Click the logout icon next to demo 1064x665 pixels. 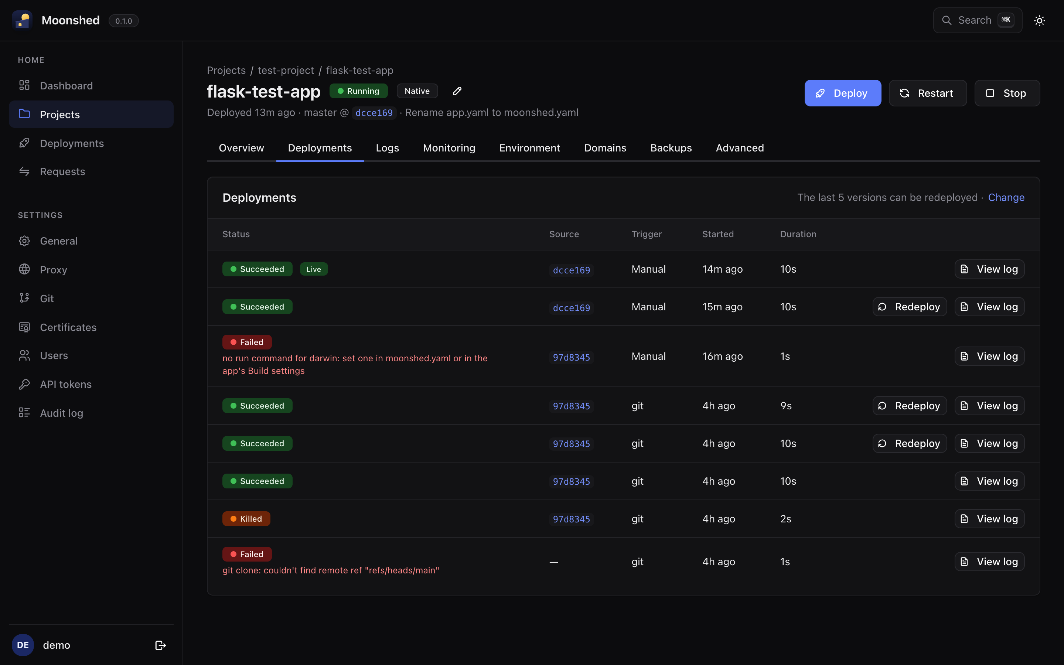click(x=160, y=645)
